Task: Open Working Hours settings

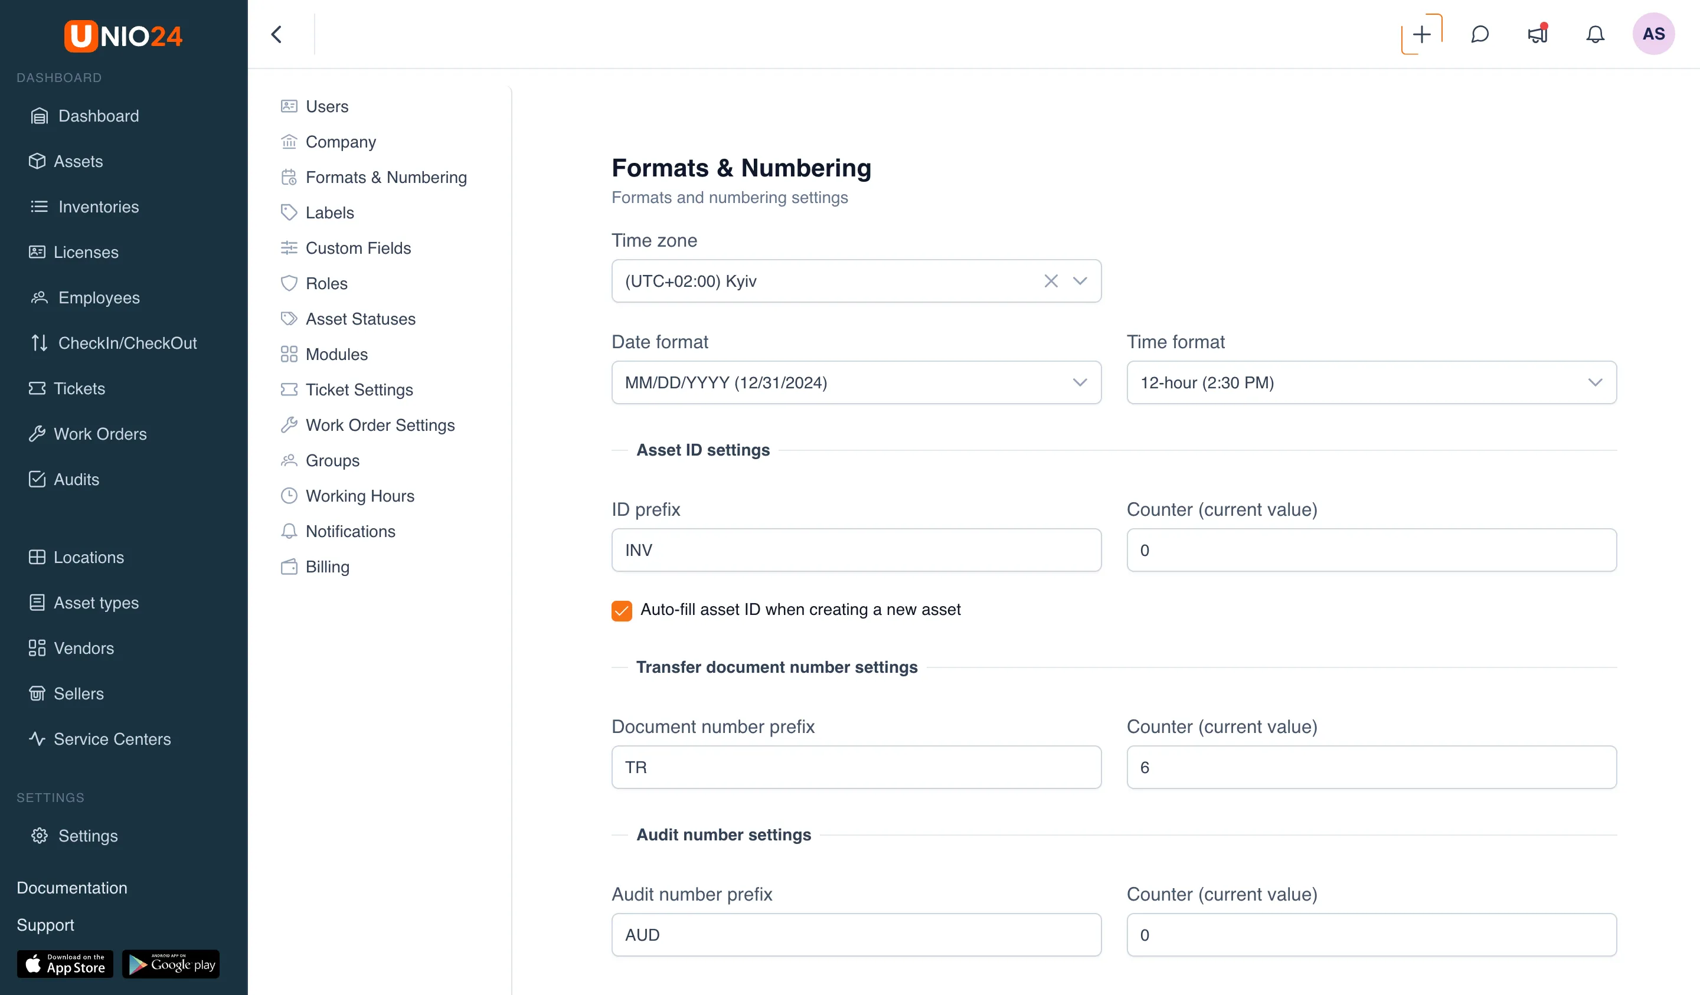Action: (348, 496)
